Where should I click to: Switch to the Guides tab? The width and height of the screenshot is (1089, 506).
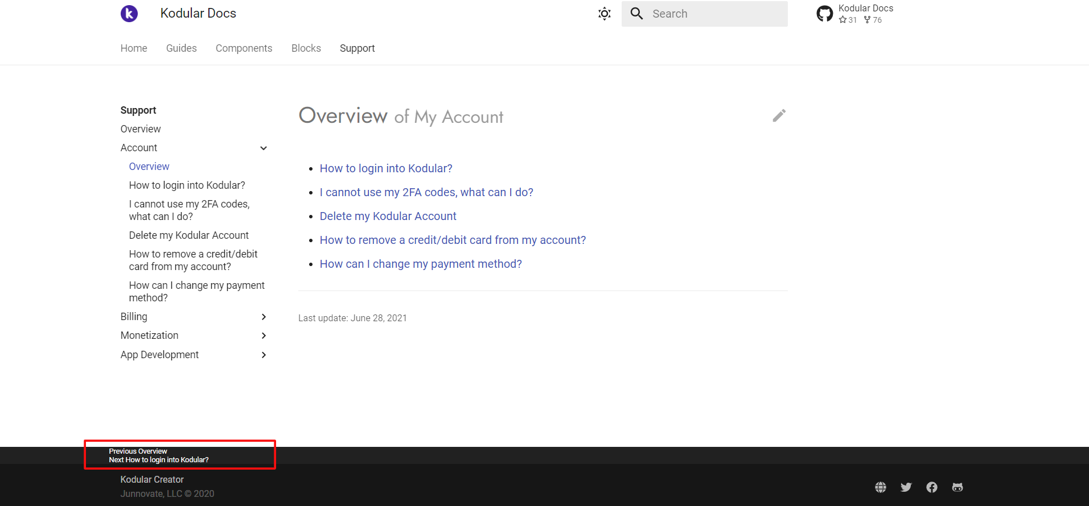182,48
